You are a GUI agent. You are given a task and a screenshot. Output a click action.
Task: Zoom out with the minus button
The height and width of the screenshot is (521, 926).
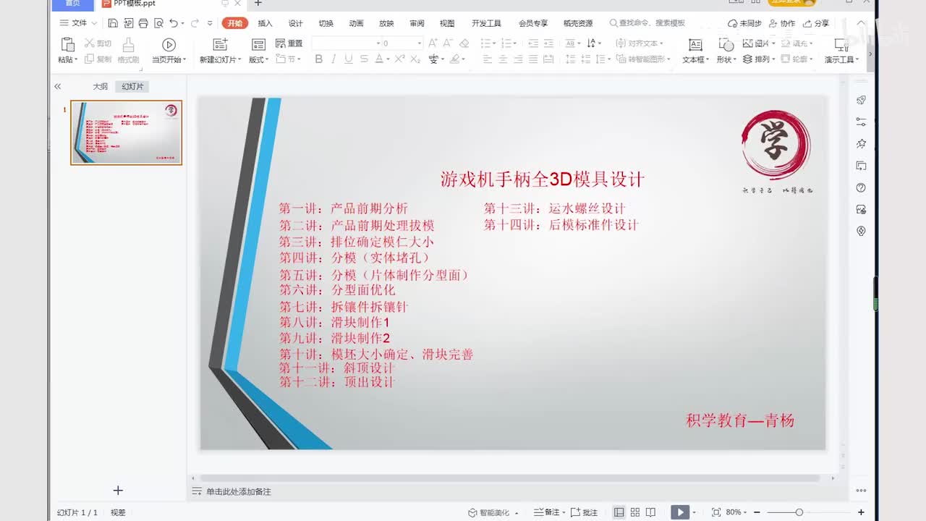tap(757, 512)
